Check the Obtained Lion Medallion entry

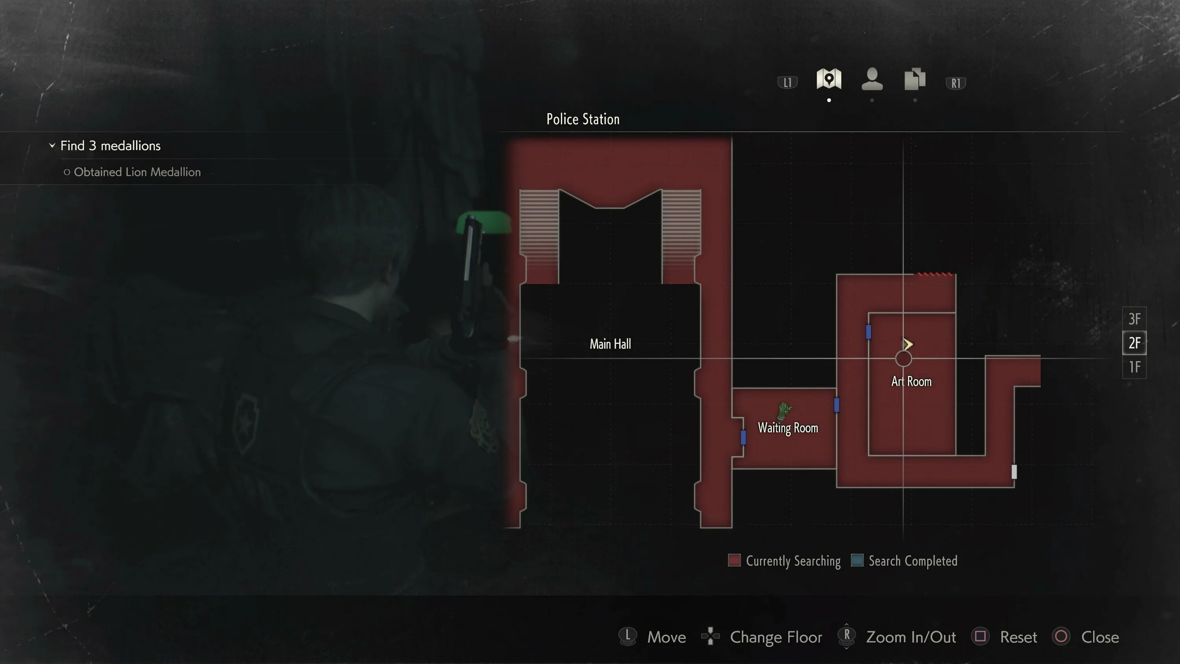137,171
